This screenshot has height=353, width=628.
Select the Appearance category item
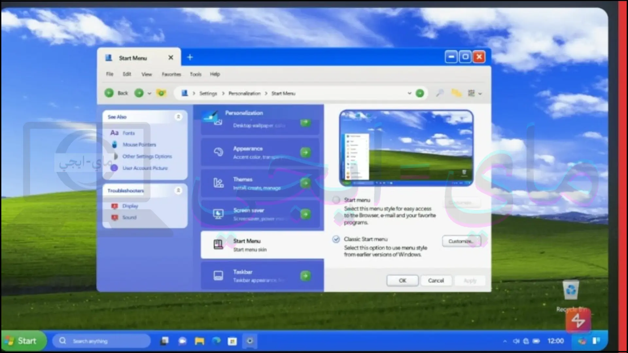coord(260,152)
